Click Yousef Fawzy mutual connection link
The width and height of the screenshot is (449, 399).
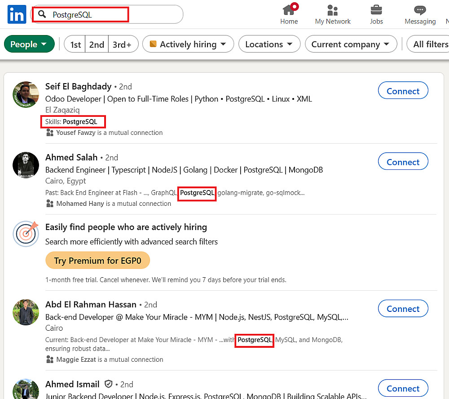109,133
